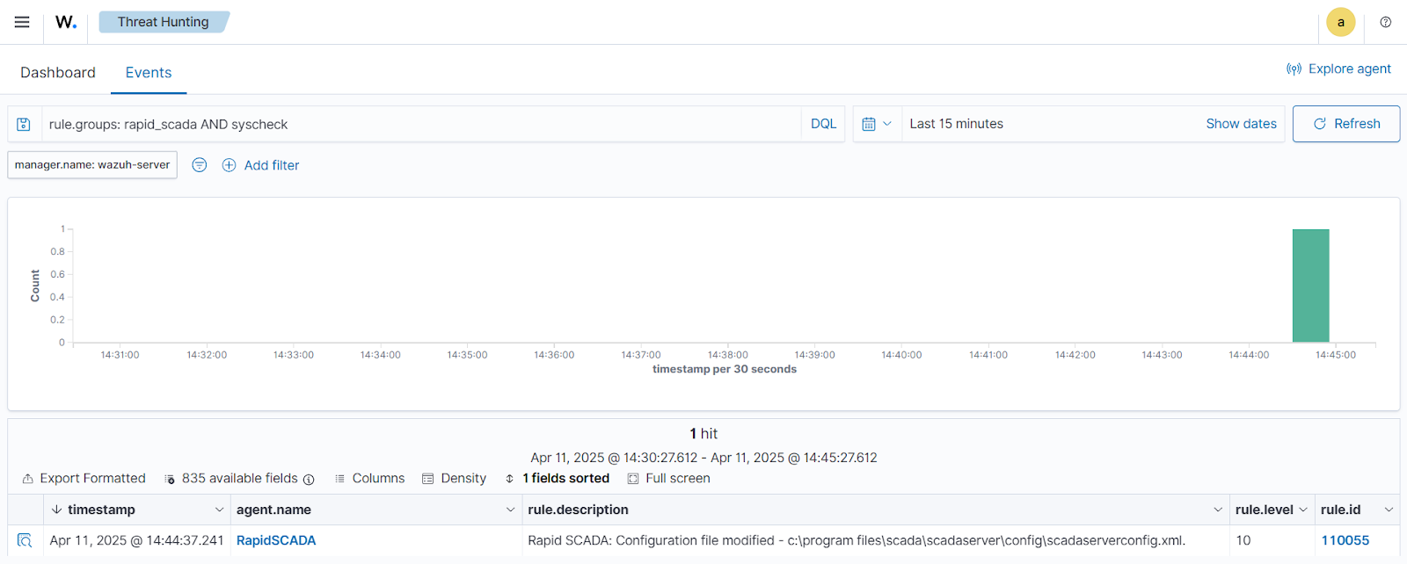The width and height of the screenshot is (1407, 564).
Task: Inspect document details for RapidSCADA event
Action: tap(25, 540)
